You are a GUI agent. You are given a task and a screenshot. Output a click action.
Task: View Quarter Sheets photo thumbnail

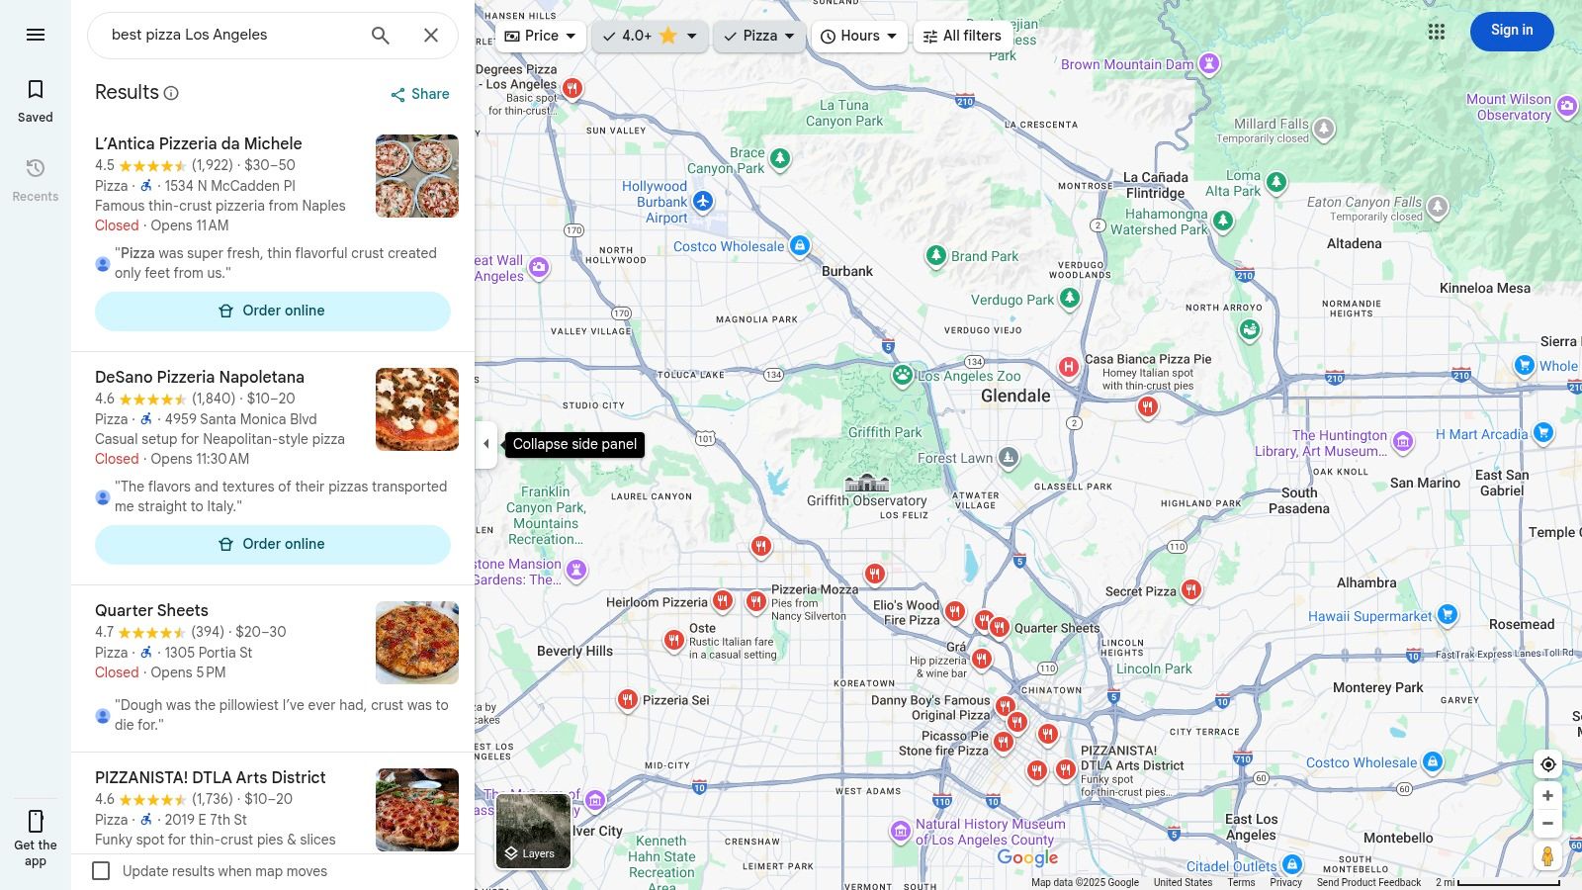(x=417, y=643)
